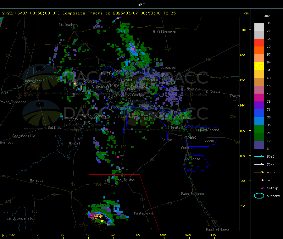Click the bip pink arrow legend icon
Viewport: 283px width, 239px height.
[x=259, y=180]
